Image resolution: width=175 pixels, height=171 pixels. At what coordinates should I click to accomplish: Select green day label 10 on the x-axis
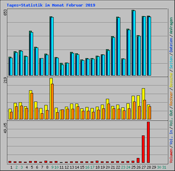pyautogui.click(x=56, y=167)
